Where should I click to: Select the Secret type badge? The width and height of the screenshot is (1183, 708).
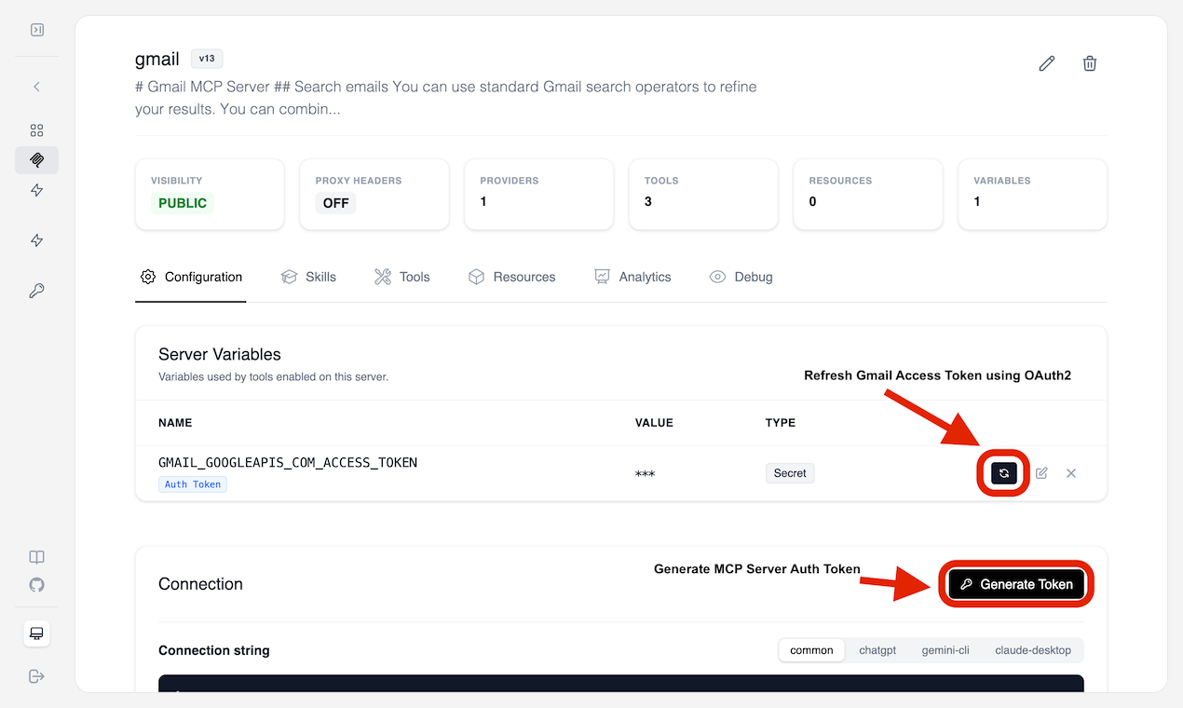pyautogui.click(x=789, y=473)
